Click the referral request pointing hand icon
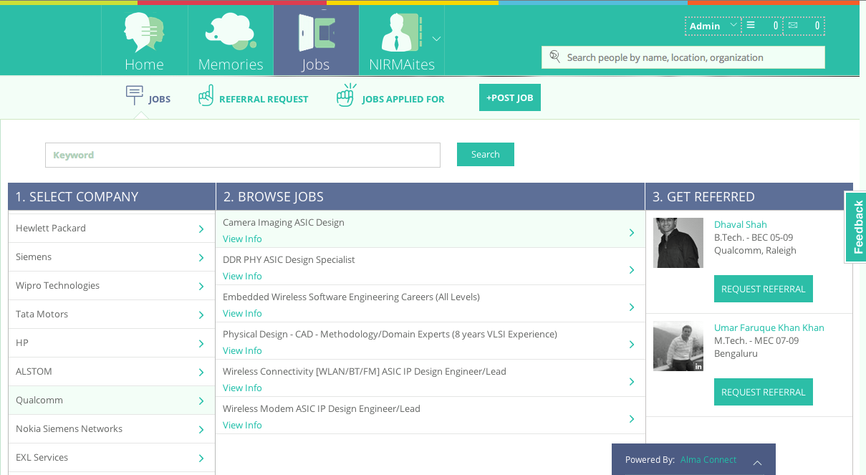The height and width of the screenshot is (475, 866). pyautogui.click(x=206, y=95)
